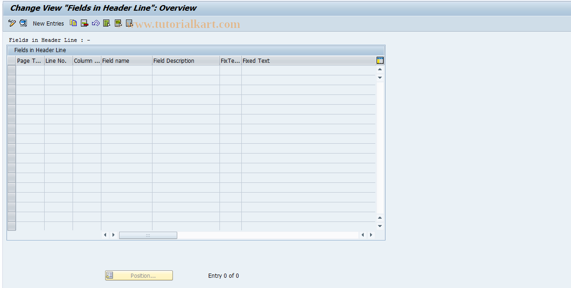Click far-right horizontal scroll left arrow
This screenshot has width=571, height=288.
363,235
